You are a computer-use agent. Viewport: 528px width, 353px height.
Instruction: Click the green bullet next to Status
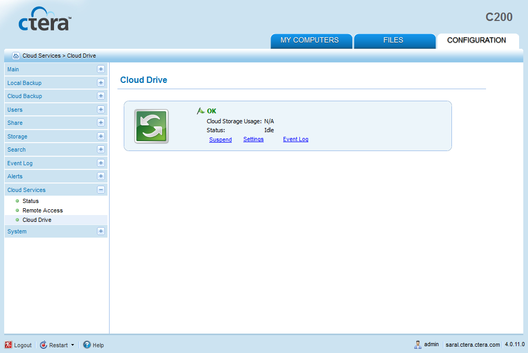[x=17, y=201]
